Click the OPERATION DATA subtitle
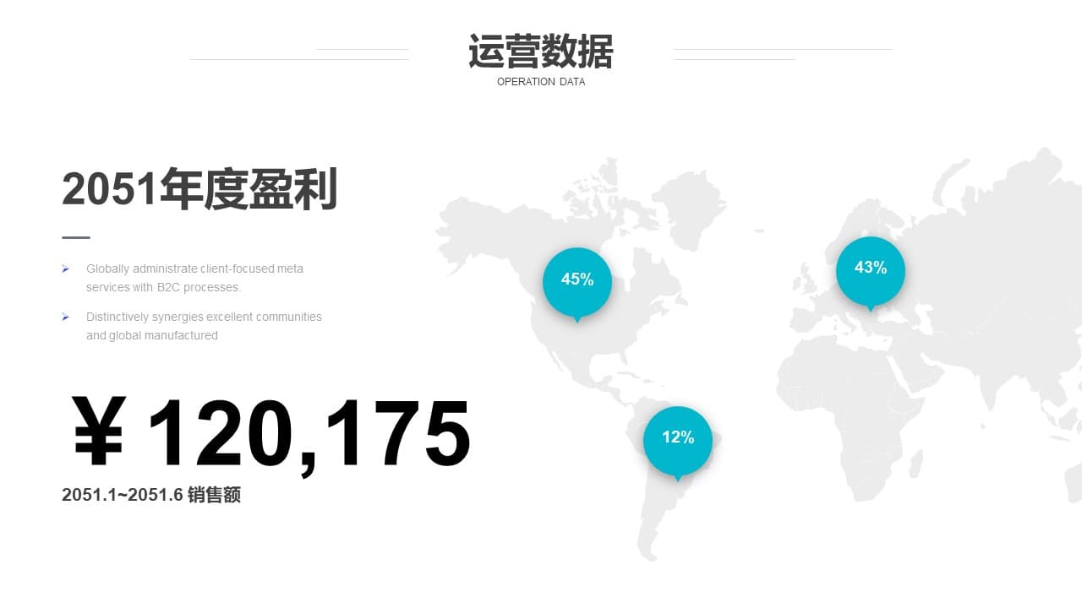The width and height of the screenshot is (1082, 608). coord(541,82)
